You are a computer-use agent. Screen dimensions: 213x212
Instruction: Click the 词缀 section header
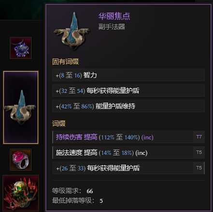pos(59,123)
